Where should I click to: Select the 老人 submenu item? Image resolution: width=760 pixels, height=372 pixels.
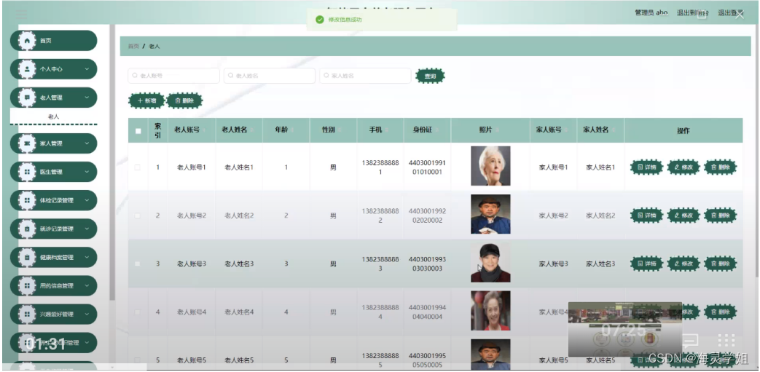pos(53,116)
